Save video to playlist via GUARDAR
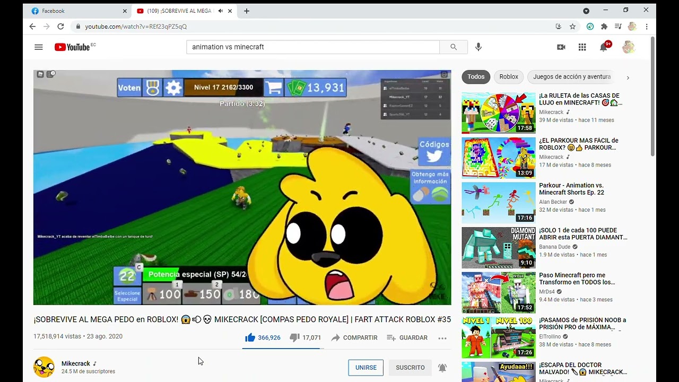679x382 pixels. [407, 337]
